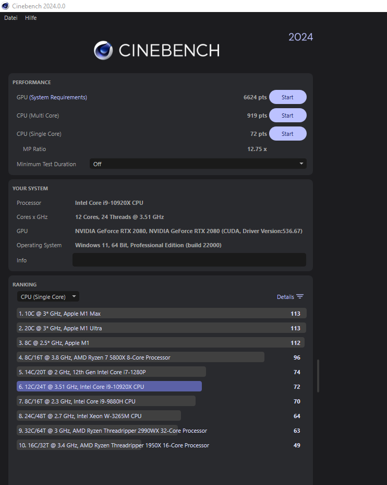Screen dimensions: 387x485
Task: Start the CPU Single Core benchmark
Action: click(287, 134)
